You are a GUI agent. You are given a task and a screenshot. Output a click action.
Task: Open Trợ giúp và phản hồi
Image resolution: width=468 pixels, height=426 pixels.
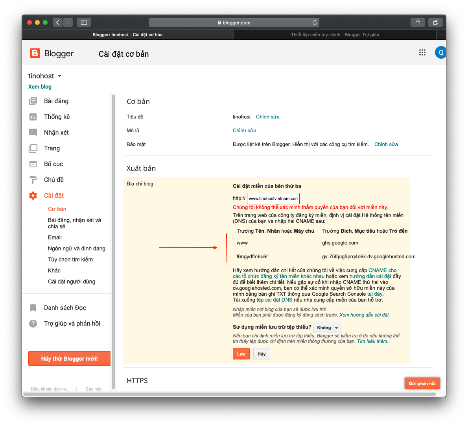[x=72, y=324]
